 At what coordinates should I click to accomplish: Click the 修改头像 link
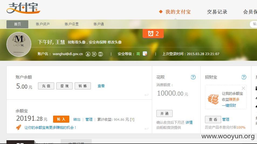(x=115, y=42)
